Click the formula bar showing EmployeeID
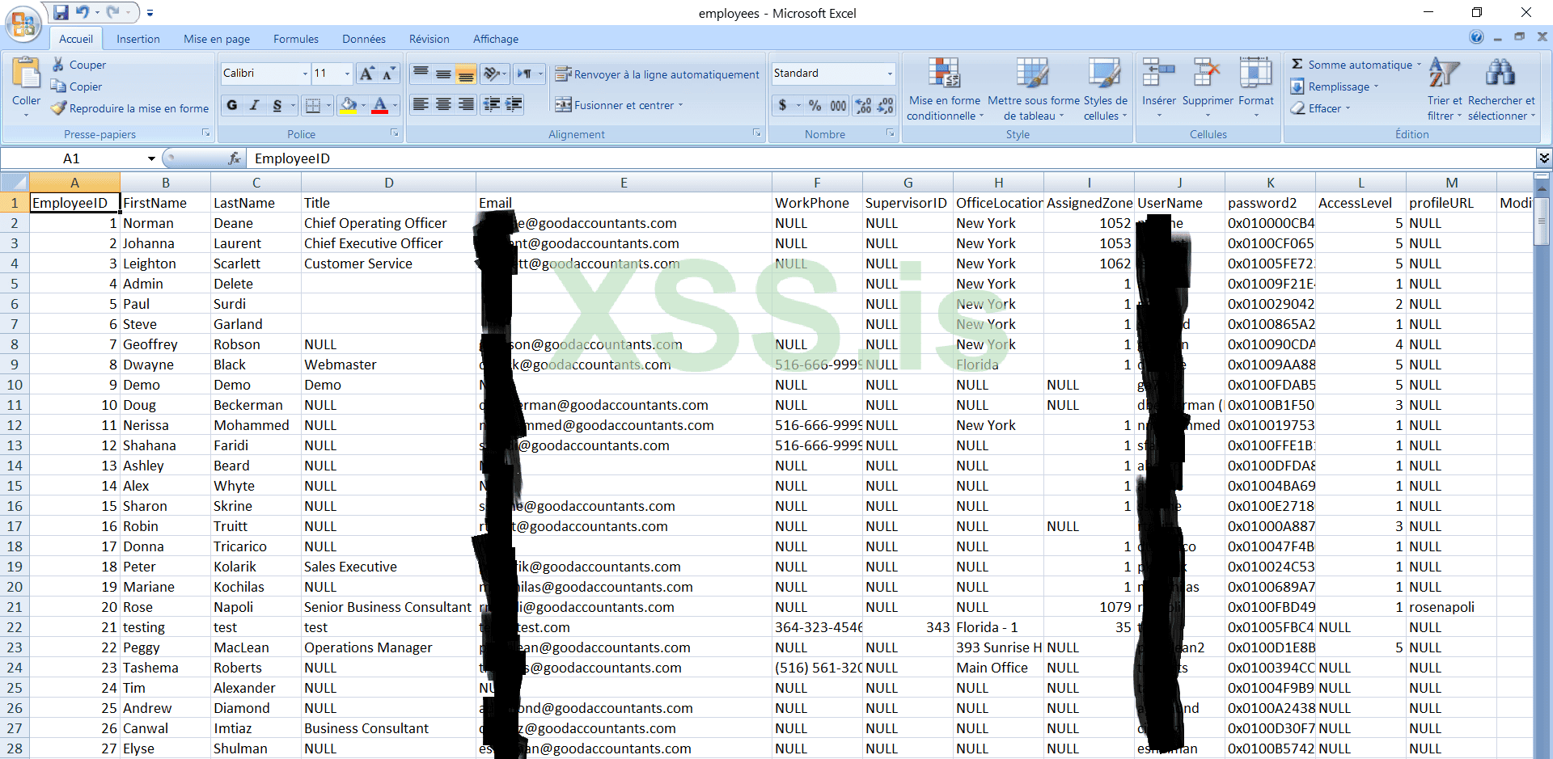This screenshot has width=1553, height=759. point(892,158)
